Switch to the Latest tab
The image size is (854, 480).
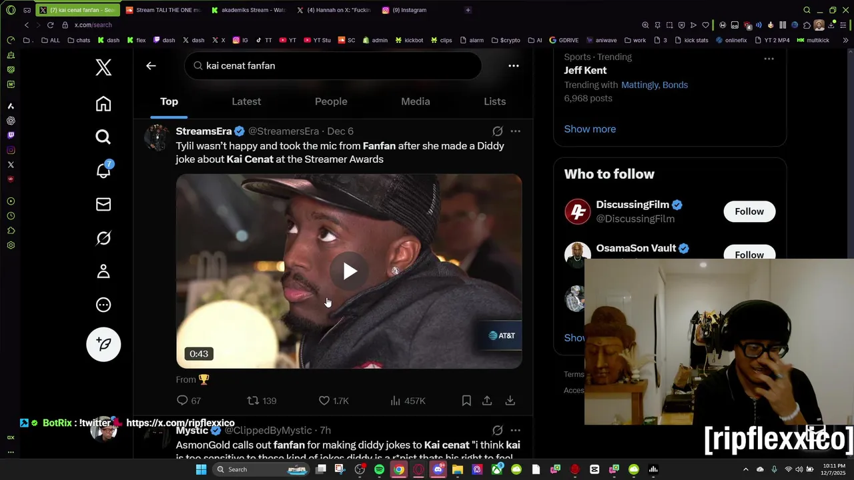pos(246,101)
